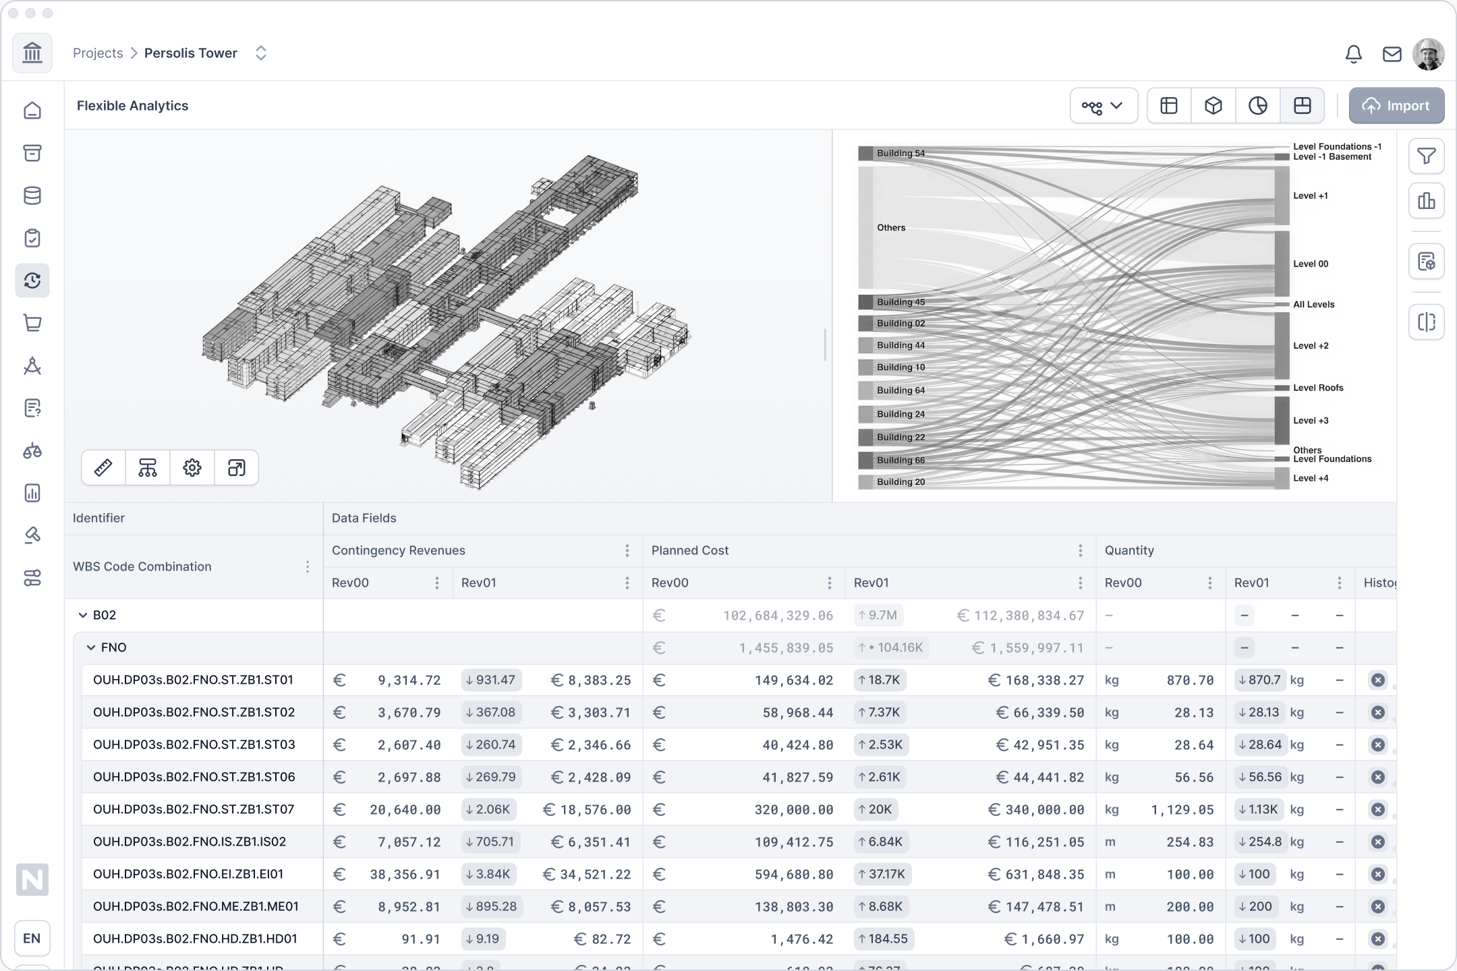The image size is (1457, 971).
Task: Click Level +2 node in Sankey chart
Action: pyautogui.click(x=1282, y=346)
